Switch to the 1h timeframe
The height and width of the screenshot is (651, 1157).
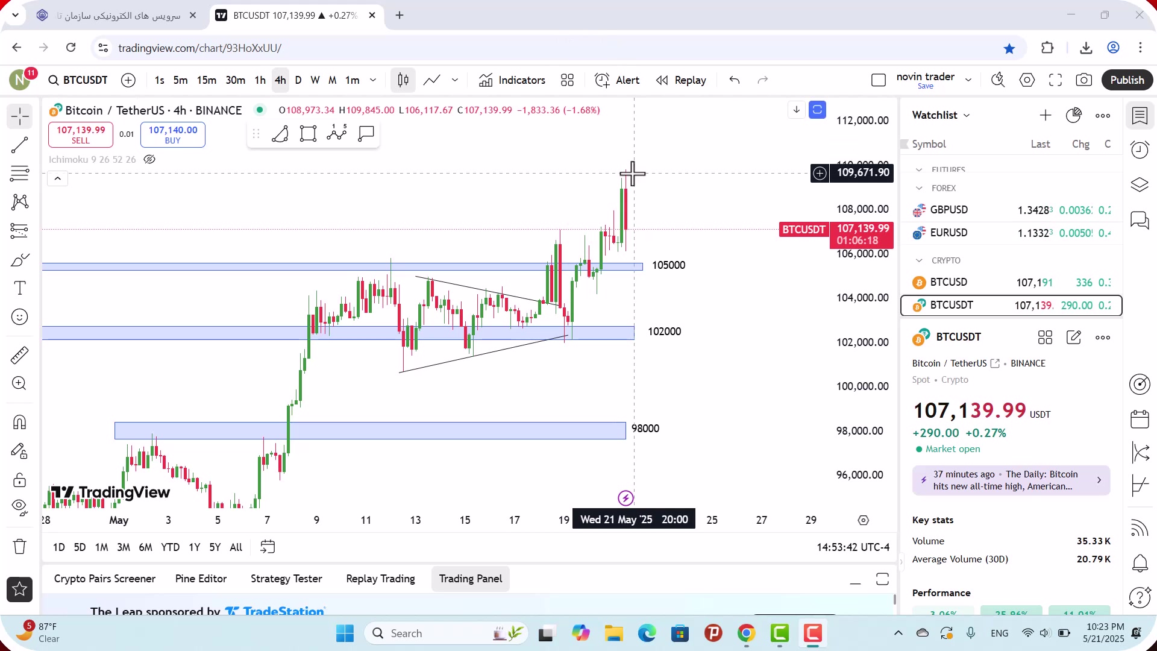[x=260, y=80]
